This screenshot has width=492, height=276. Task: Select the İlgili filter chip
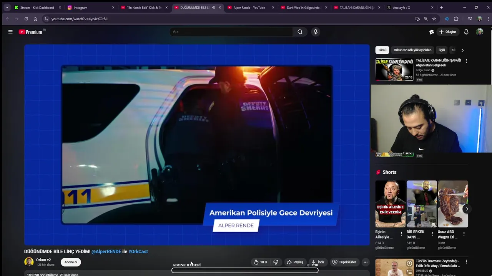pos(442,50)
